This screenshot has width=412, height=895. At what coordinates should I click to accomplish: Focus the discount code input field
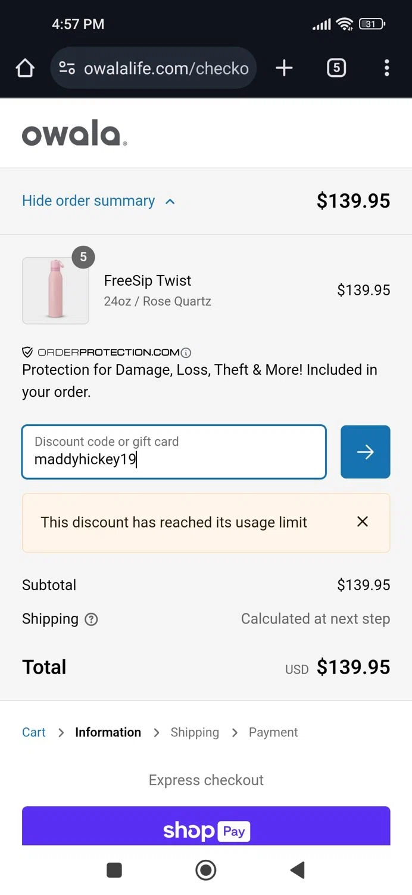tap(174, 452)
